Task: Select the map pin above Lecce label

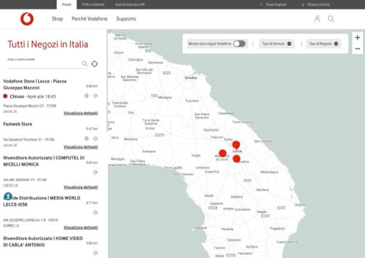Action: click(x=236, y=145)
